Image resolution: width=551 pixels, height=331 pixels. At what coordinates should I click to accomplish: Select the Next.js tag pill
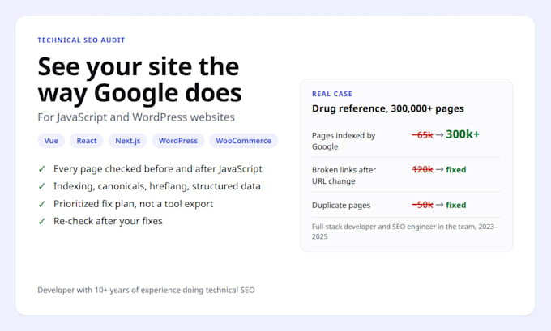127,141
